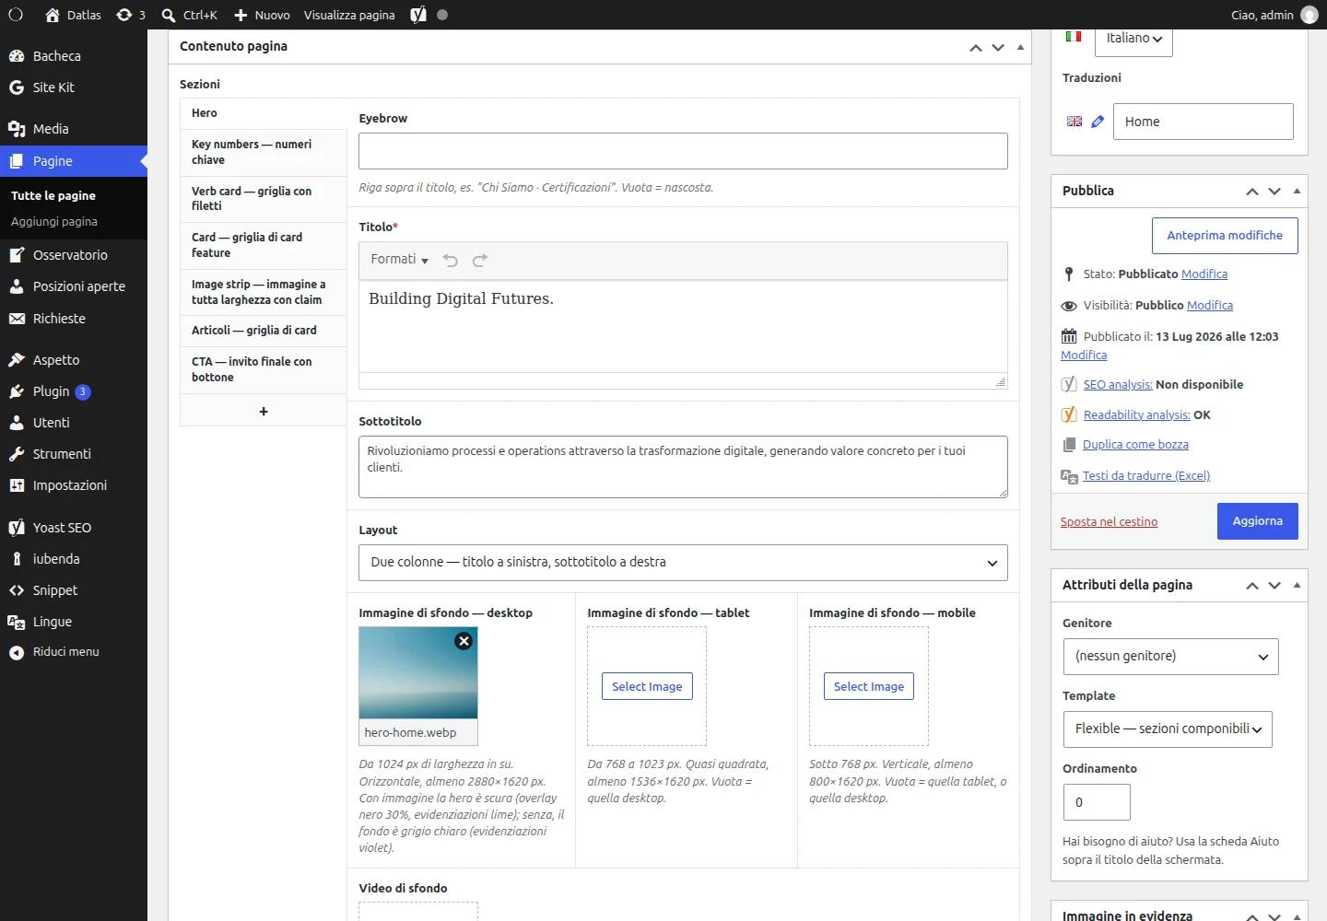
Task: Click the undo arrow in Titolo editor
Action: (451, 261)
